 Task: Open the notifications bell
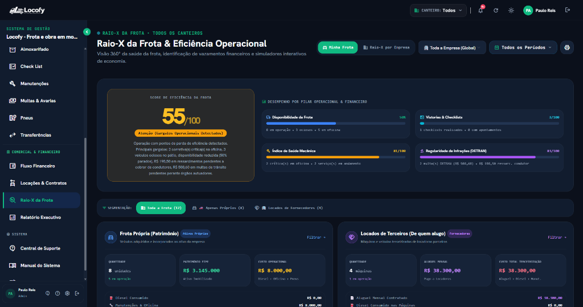481,10
